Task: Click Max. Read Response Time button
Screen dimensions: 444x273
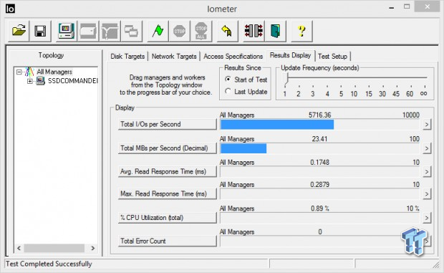Action: pos(167,194)
